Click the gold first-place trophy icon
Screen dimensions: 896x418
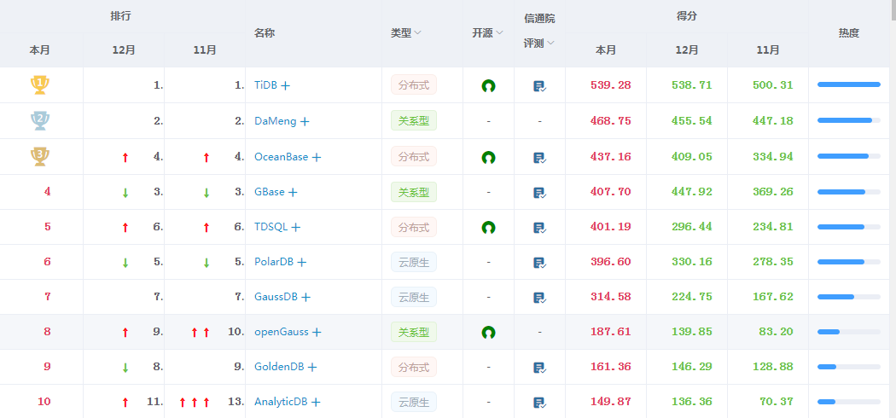39,85
